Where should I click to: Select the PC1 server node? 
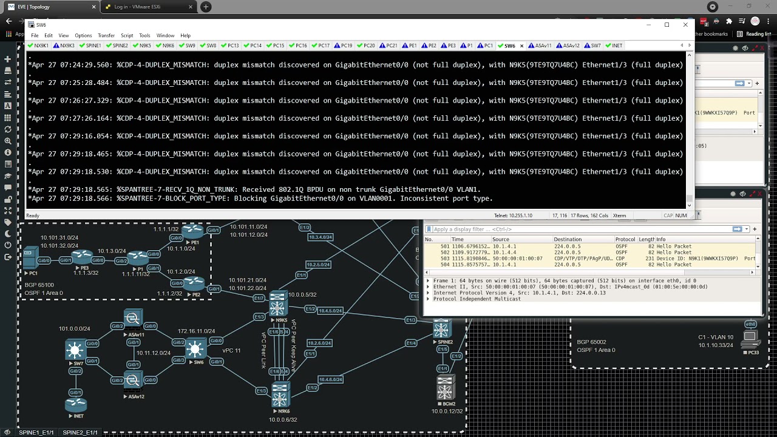click(x=30, y=258)
